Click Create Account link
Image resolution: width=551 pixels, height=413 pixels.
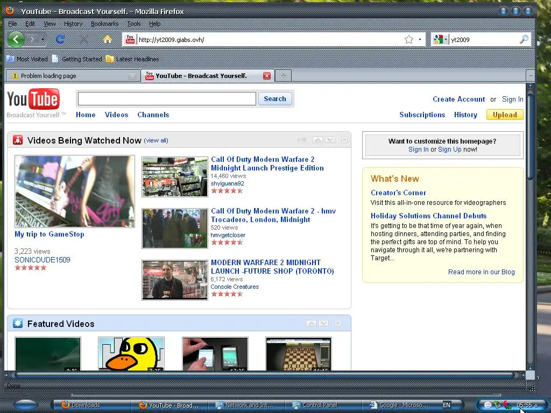coord(458,99)
